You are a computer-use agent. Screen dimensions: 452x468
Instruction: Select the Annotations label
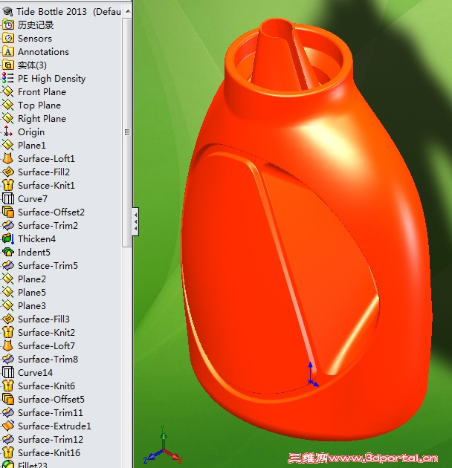[x=43, y=52]
